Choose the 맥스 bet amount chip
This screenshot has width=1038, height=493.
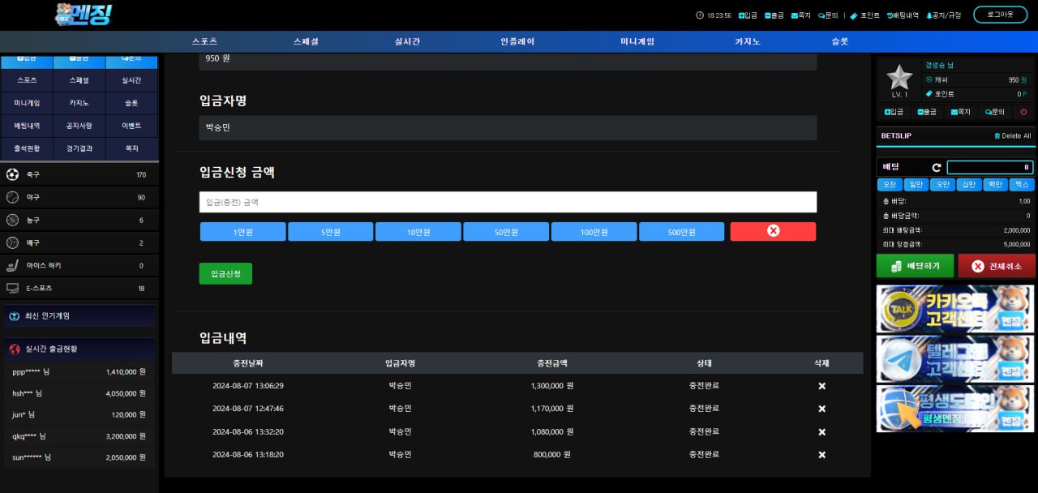[1021, 184]
